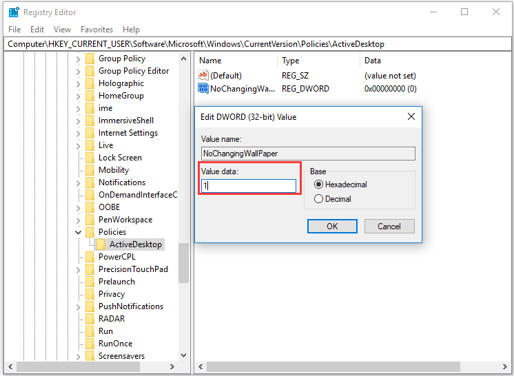The image size is (514, 376).
Task: Click Cancel in Edit DWORD dialog
Action: [389, 227]
